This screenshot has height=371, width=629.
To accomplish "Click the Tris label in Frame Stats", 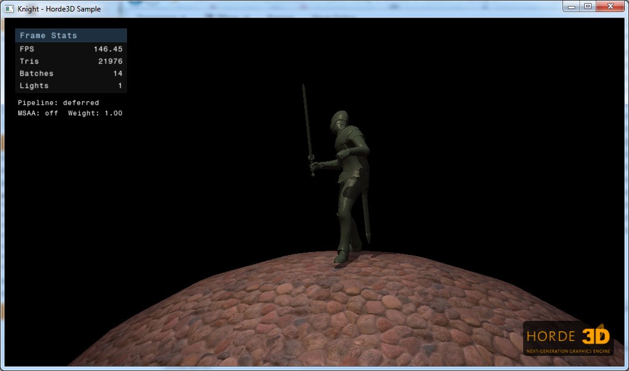I will tap(29, 61).
